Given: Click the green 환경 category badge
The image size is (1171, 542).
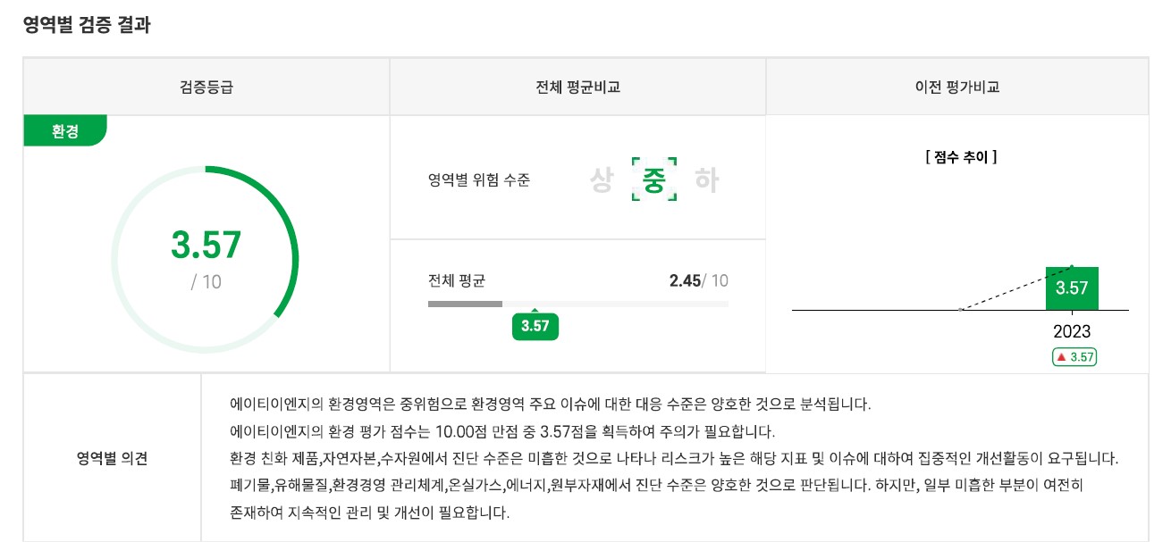Looking at the screenshot, I should (x=65, y=131).
